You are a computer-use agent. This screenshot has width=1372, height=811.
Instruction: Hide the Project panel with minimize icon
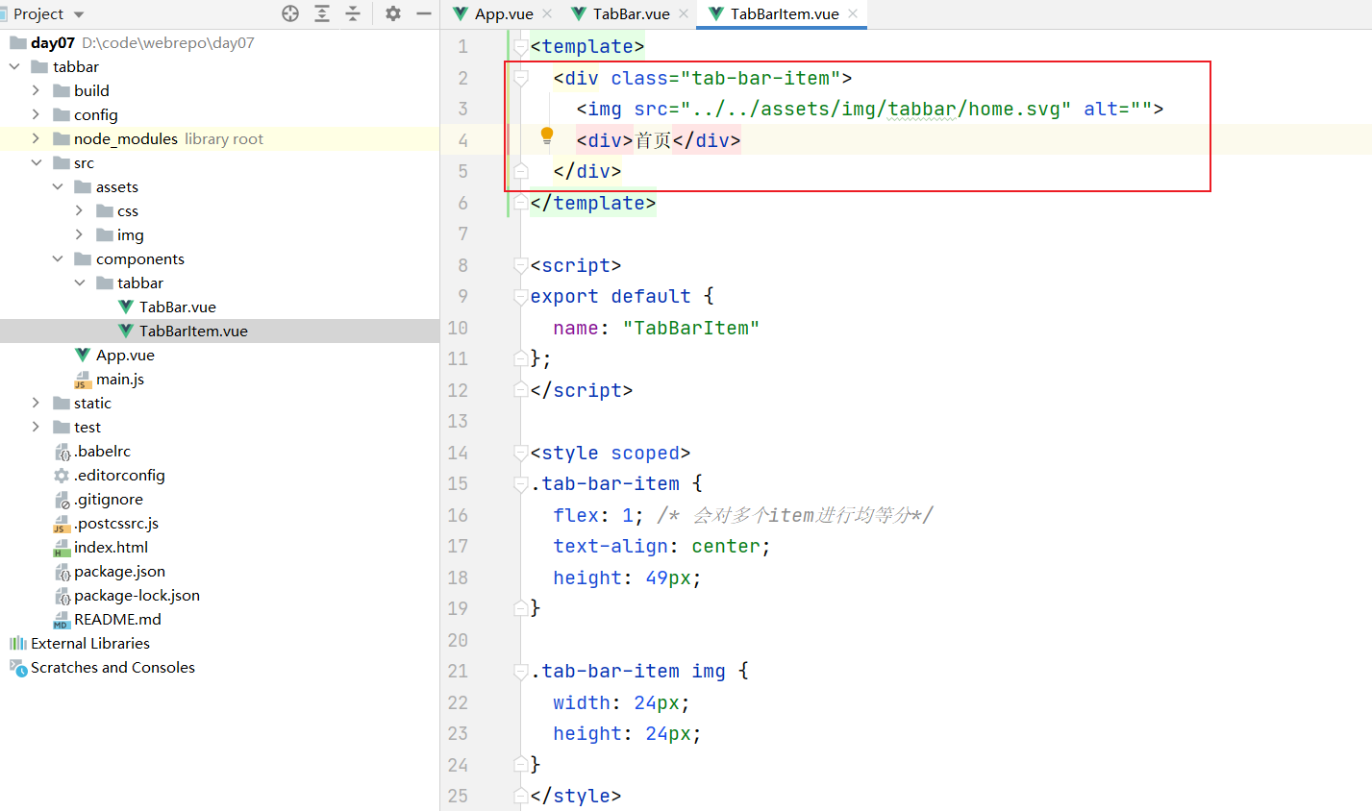point(423,13)
